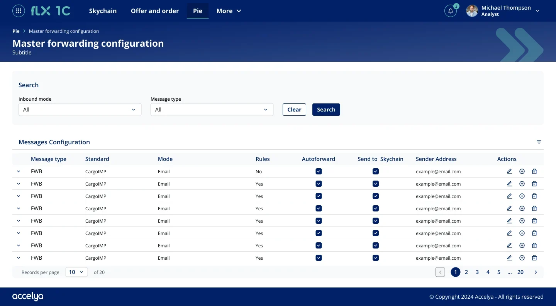Click the add icon in the Rules No row

522,171
